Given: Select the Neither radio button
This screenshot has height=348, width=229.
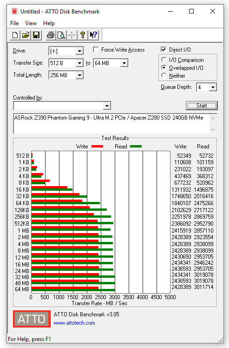Looking at the screenshot, I should pos(164,75).
